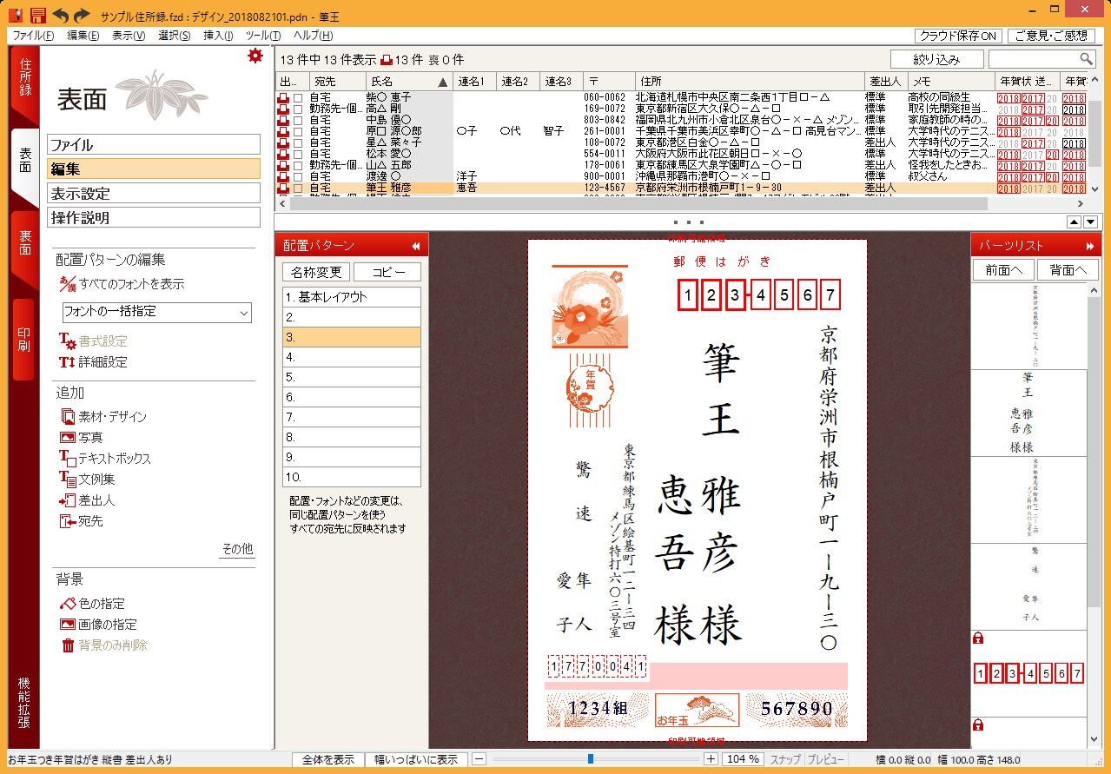This screenshot has height=774, width=1111.
Task: Click the address list horizontal scrollbar
Action: (638, 203)
